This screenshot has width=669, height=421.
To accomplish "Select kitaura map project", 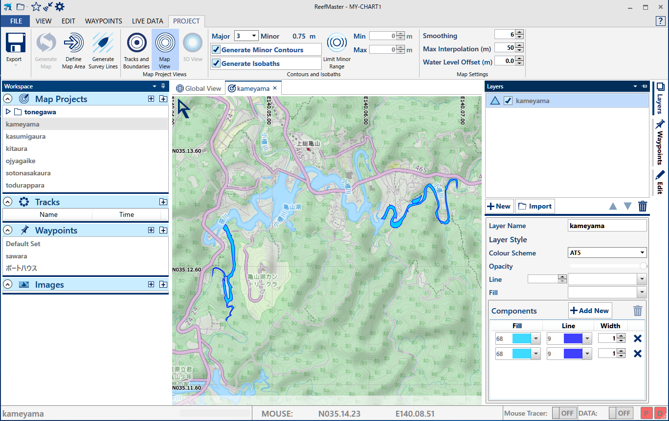I will [17, 148].
